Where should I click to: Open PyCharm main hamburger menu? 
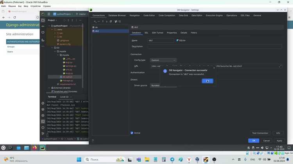tap(49, 14)
